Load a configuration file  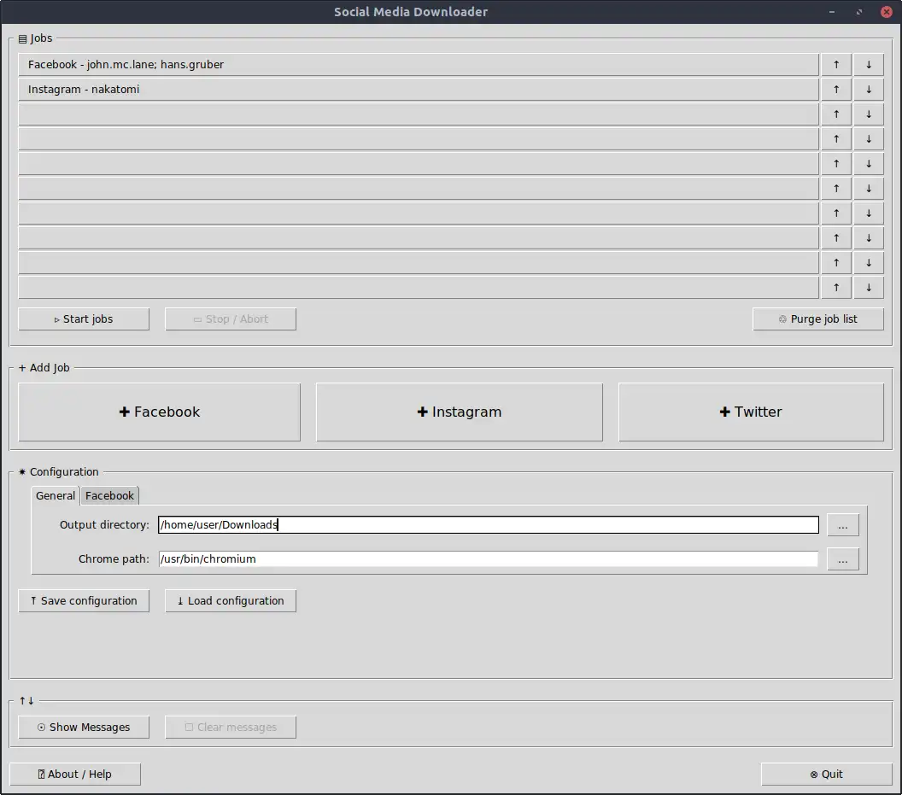[231, 601]
